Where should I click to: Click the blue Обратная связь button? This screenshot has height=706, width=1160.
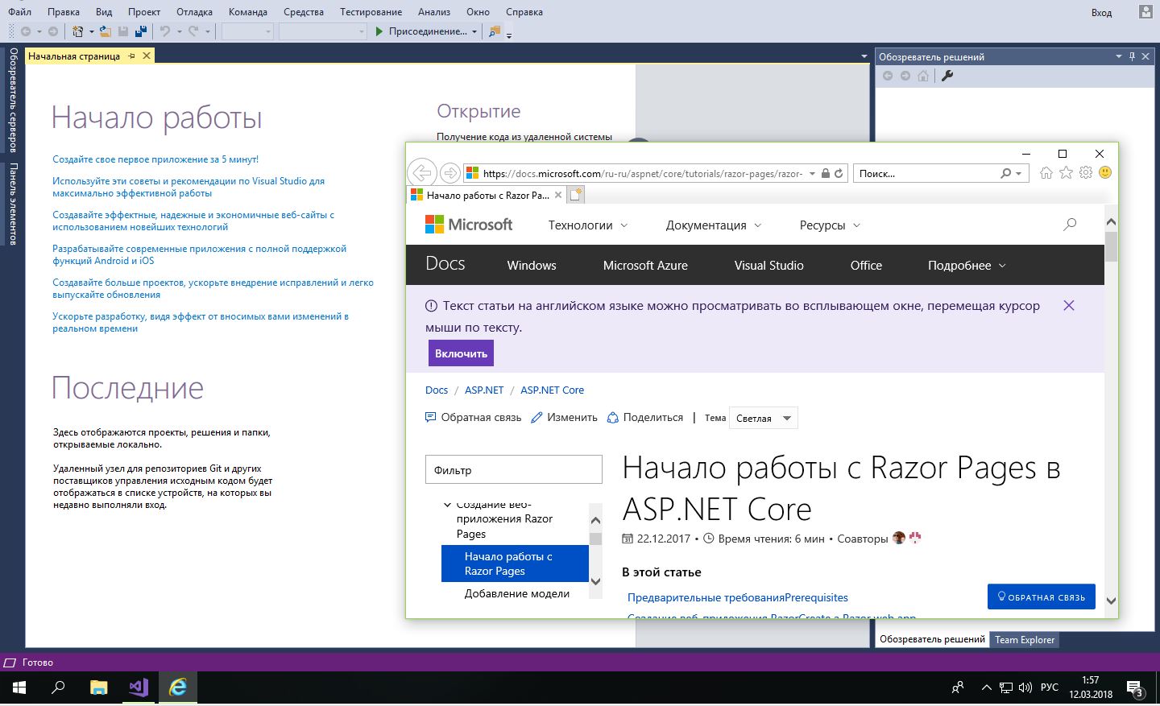pyautogui.click(x=1041, y=597)
